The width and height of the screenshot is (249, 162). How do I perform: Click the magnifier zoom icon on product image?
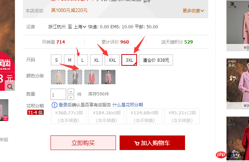click(x=10, y=87)
